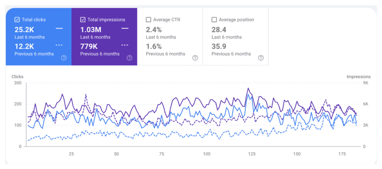Click the Average CTR card help icon
382x169 pixels.
tap(195, 58)
